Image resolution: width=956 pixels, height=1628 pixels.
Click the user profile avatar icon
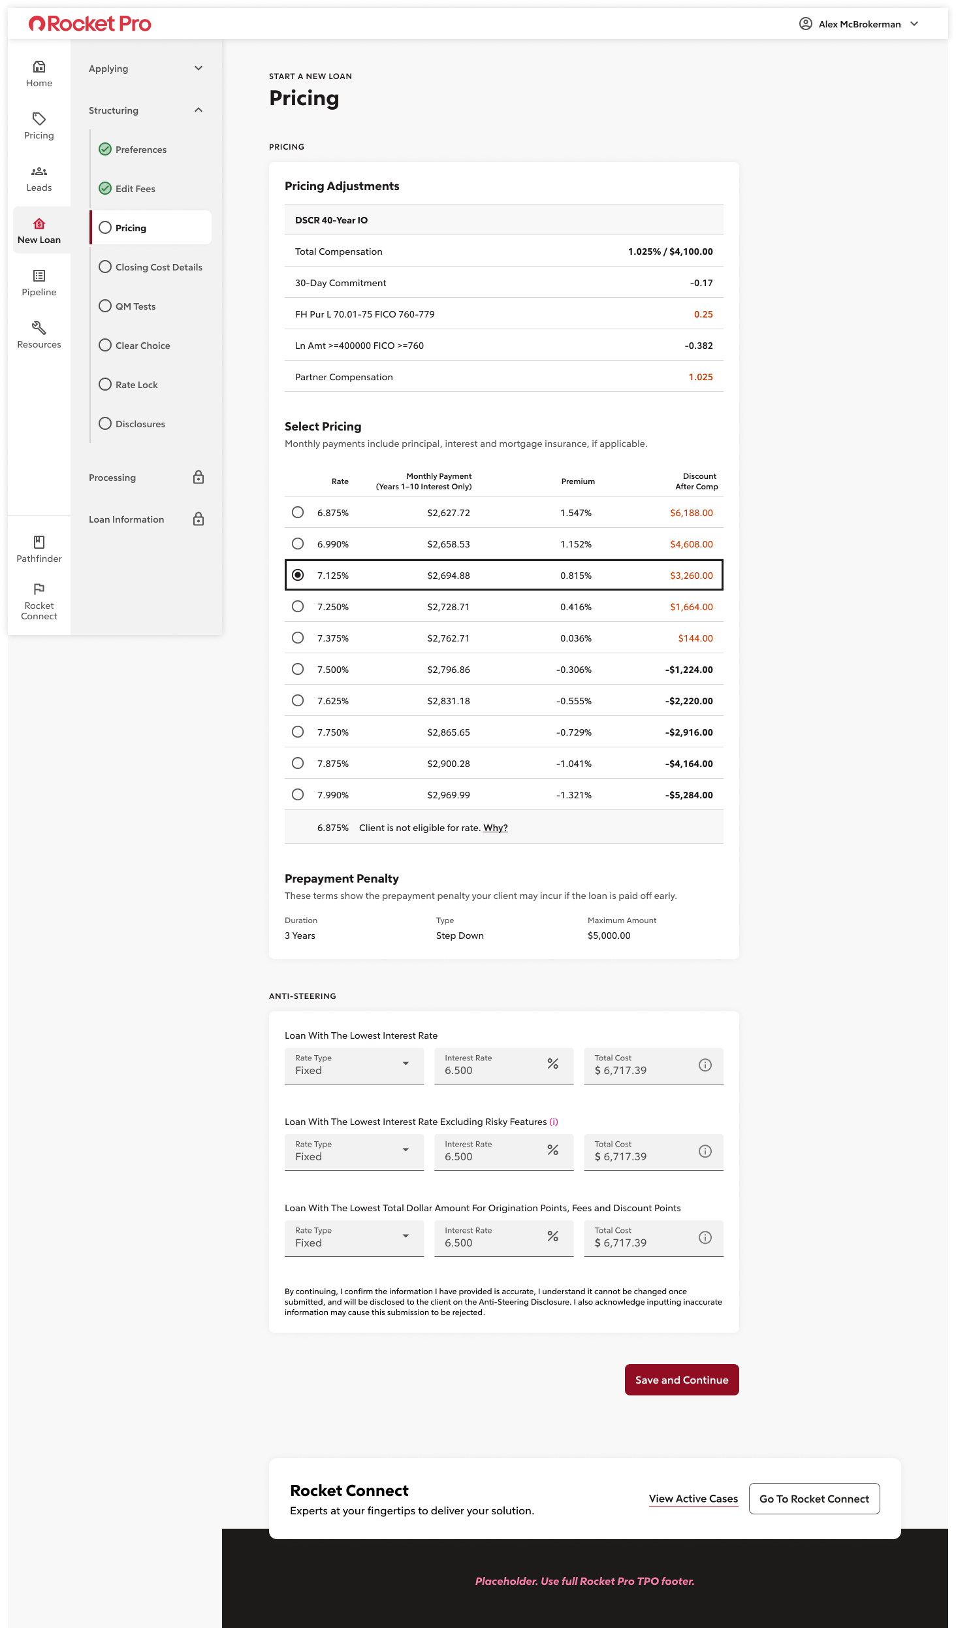pos(806,24)
